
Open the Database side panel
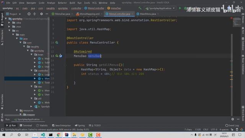(243, 44)
